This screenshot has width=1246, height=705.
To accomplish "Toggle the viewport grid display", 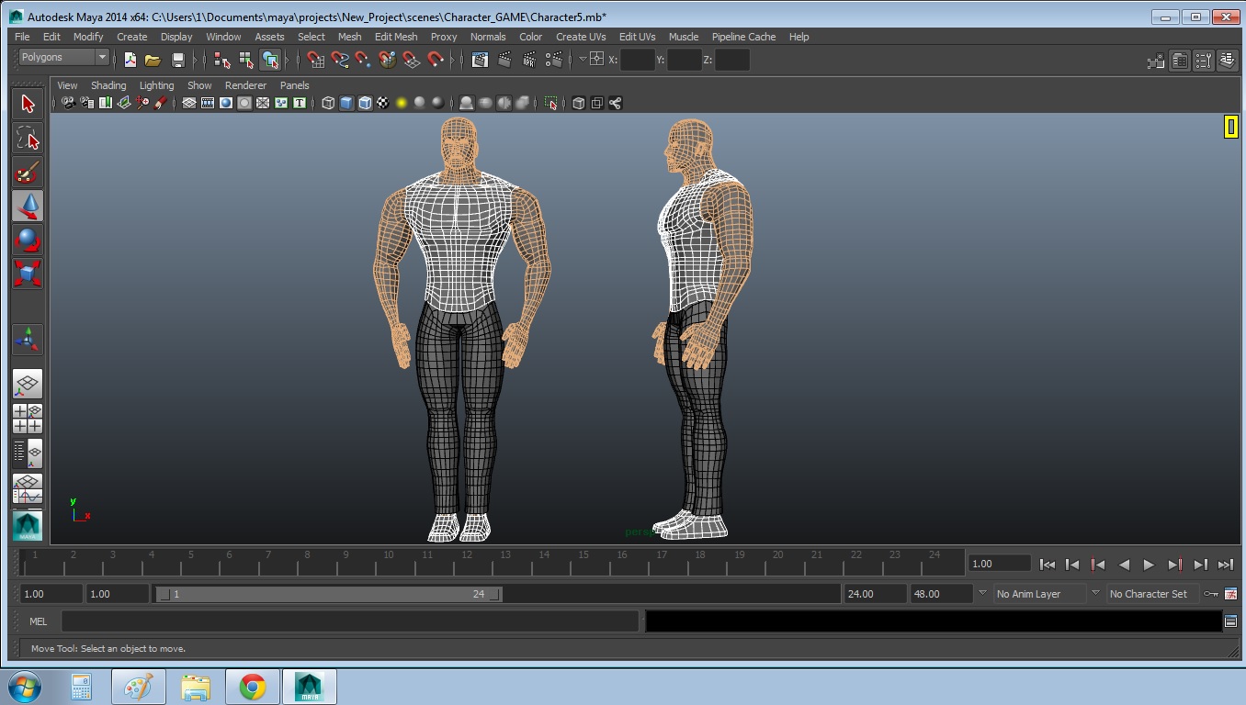I will point(189,103).
